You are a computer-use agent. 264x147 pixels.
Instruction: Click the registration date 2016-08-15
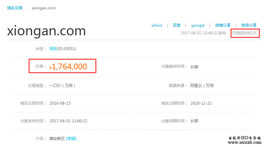tap(60, 103)
